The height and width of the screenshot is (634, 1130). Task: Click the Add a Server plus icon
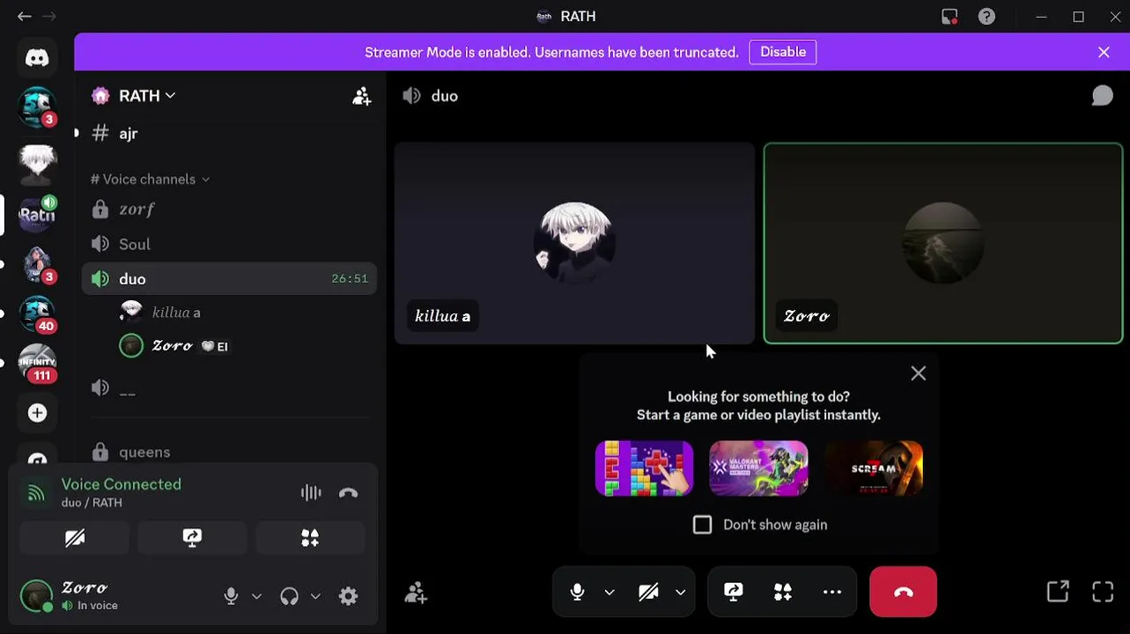coord(37,413)
